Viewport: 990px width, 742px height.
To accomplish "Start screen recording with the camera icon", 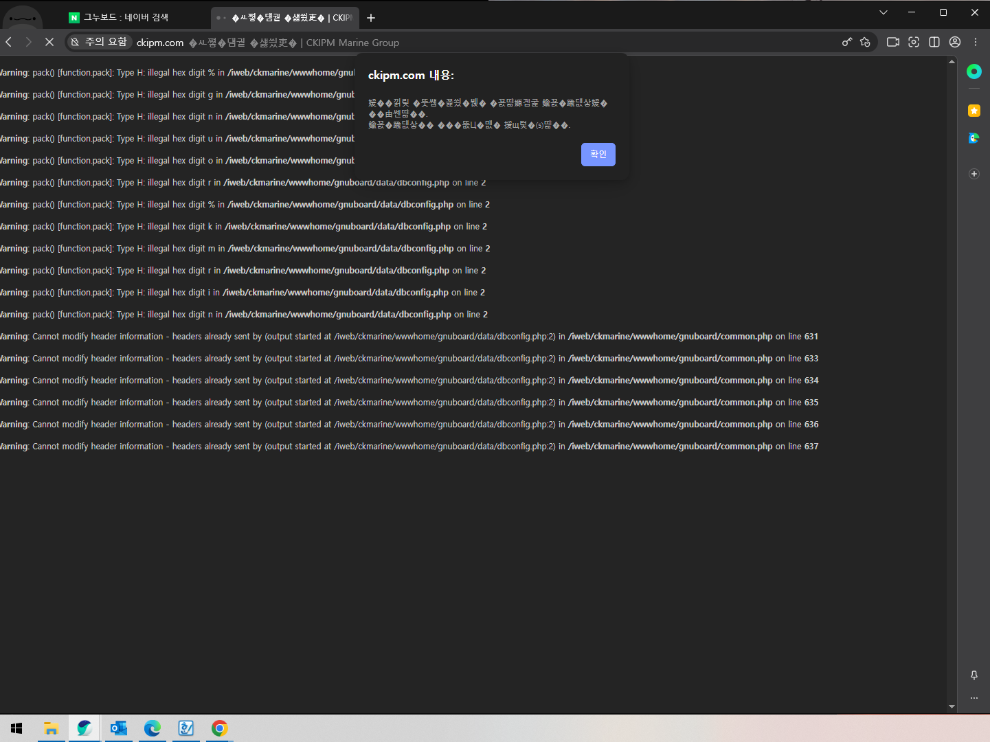I will tap(892, 43).
